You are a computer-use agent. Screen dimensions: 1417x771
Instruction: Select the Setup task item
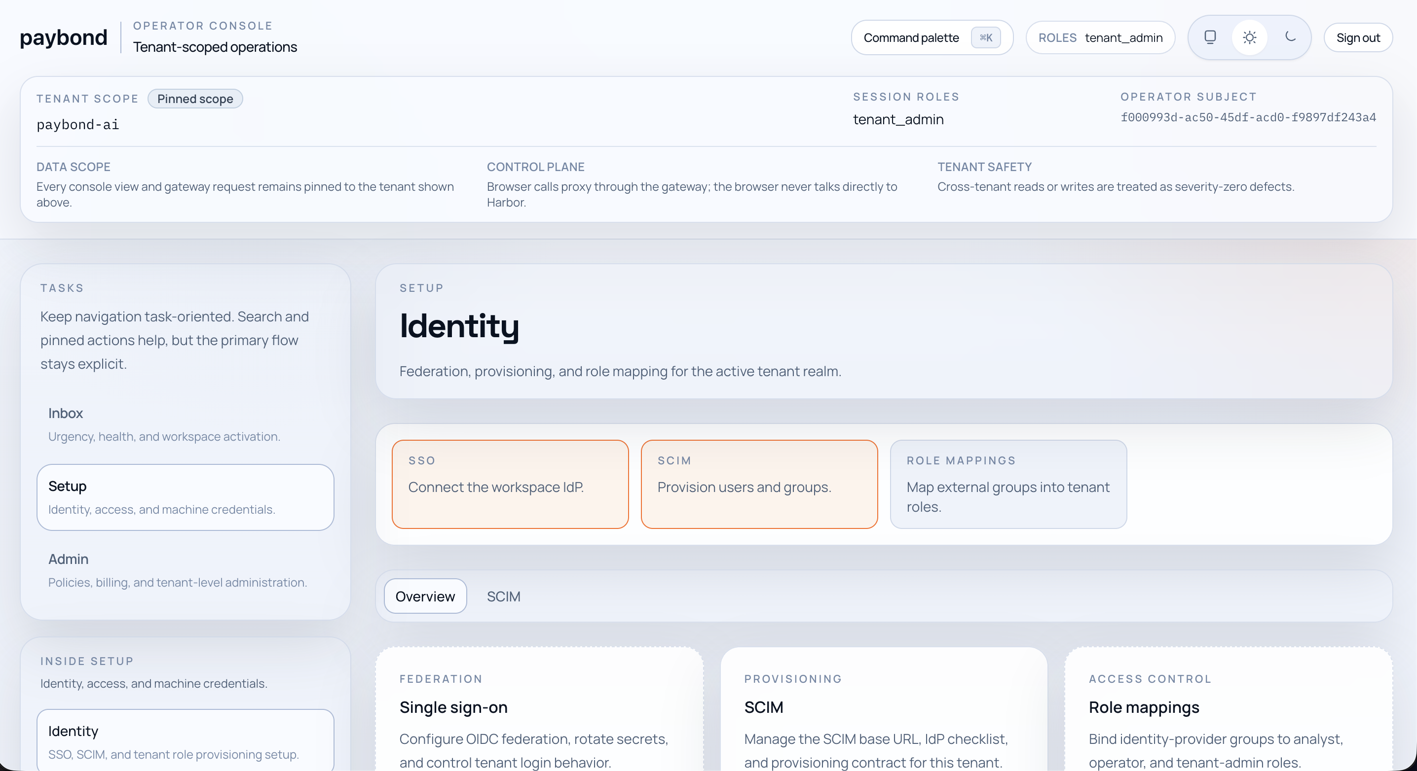(185, 497)
